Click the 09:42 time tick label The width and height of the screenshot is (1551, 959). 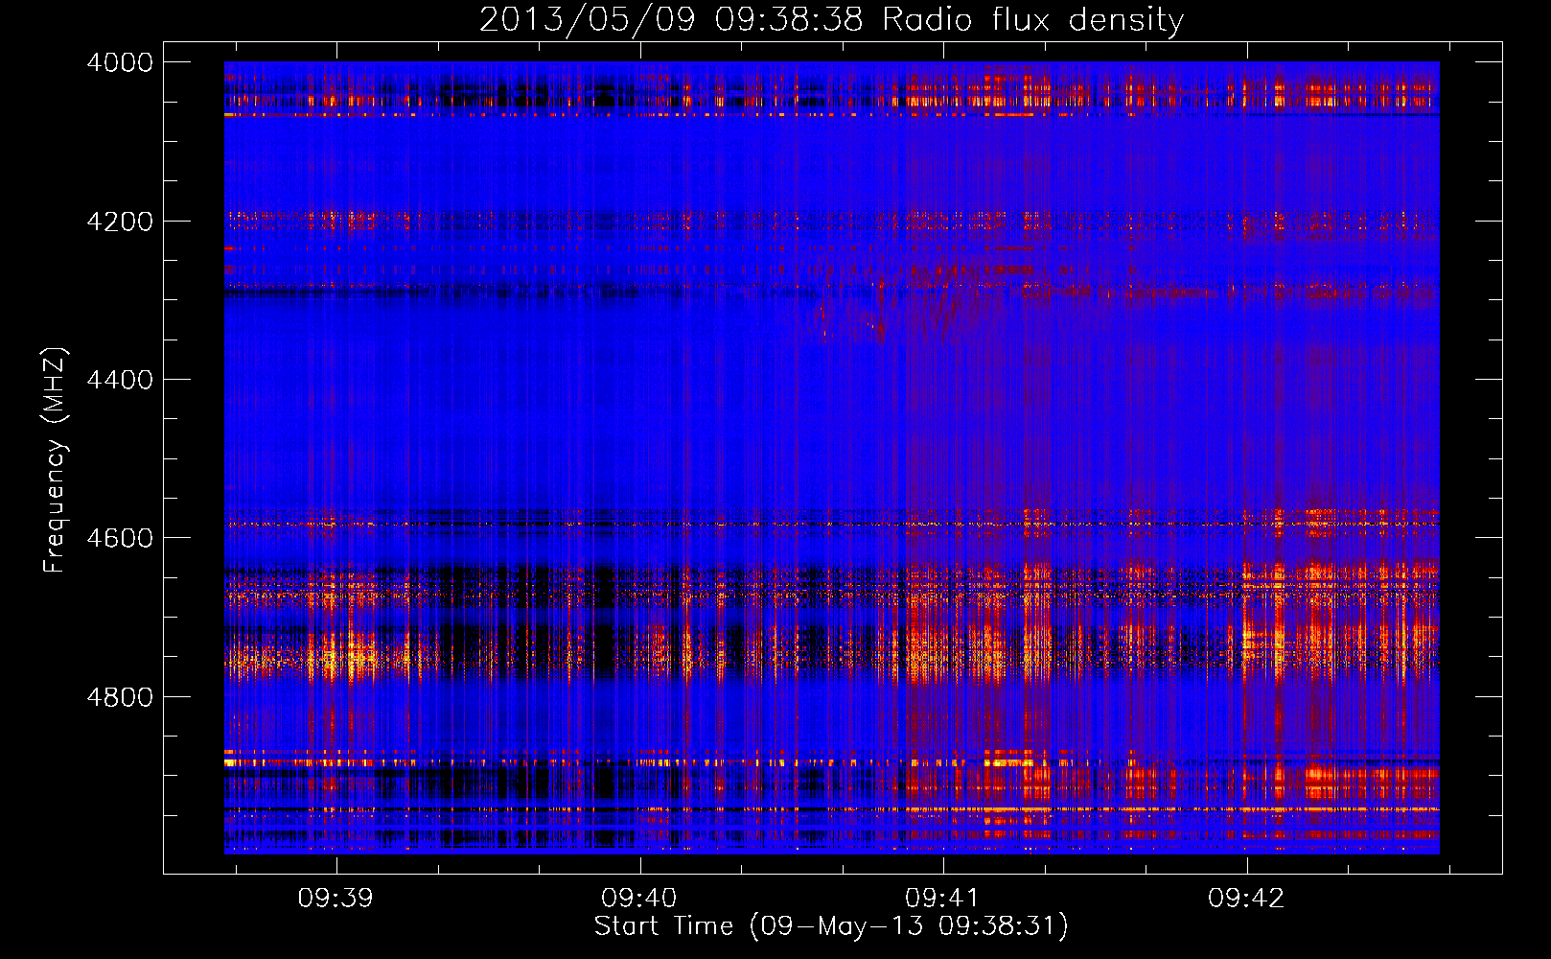coord(1246,899)
